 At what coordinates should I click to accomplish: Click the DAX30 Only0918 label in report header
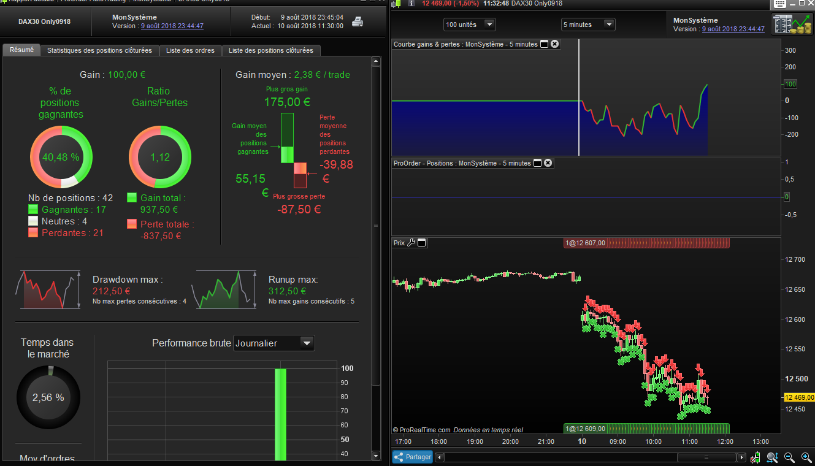coord(45,21)
